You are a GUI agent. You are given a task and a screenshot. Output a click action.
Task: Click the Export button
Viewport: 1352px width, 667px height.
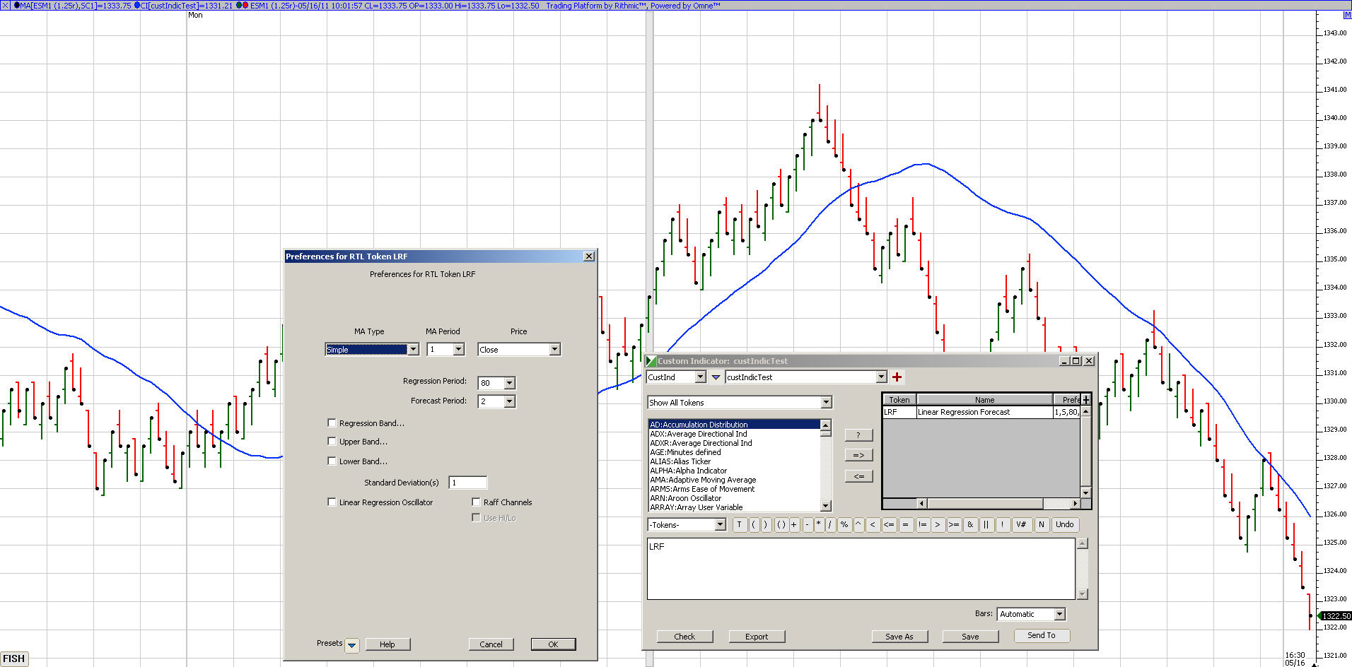click(x=757, y=637)
